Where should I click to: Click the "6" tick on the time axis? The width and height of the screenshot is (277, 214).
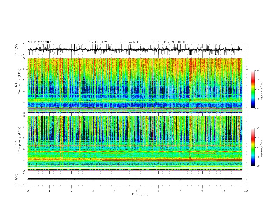pos(158,191)
